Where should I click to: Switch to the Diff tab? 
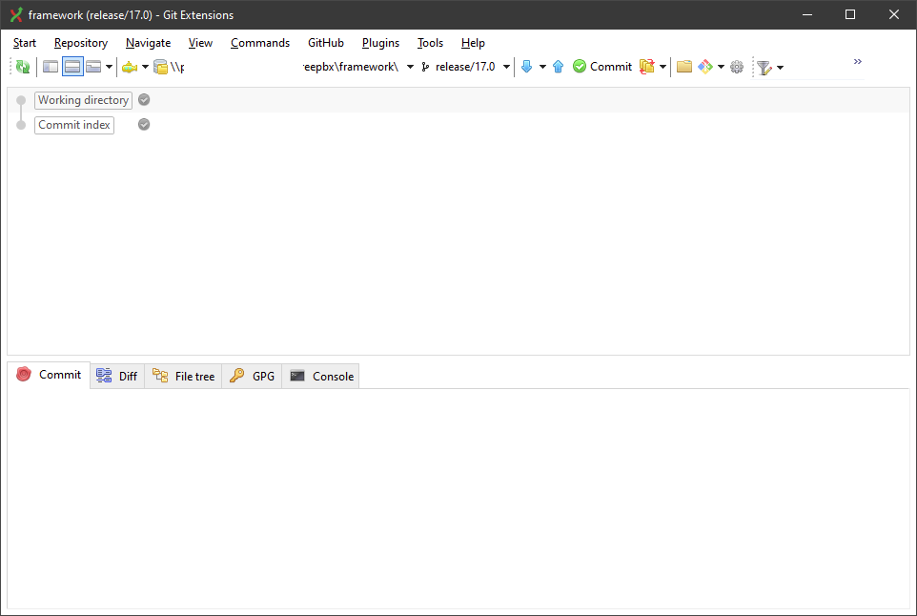116,376
